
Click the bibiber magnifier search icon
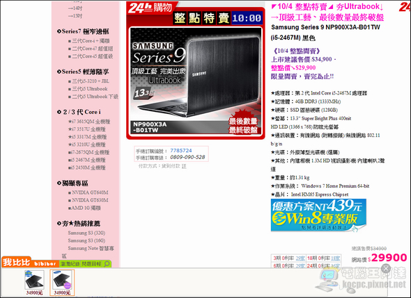pos(107,264)
